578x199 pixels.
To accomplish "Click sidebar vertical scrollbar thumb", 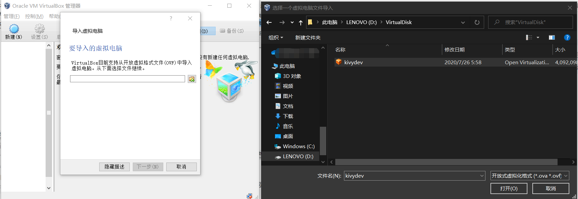I will click(323, 141).
